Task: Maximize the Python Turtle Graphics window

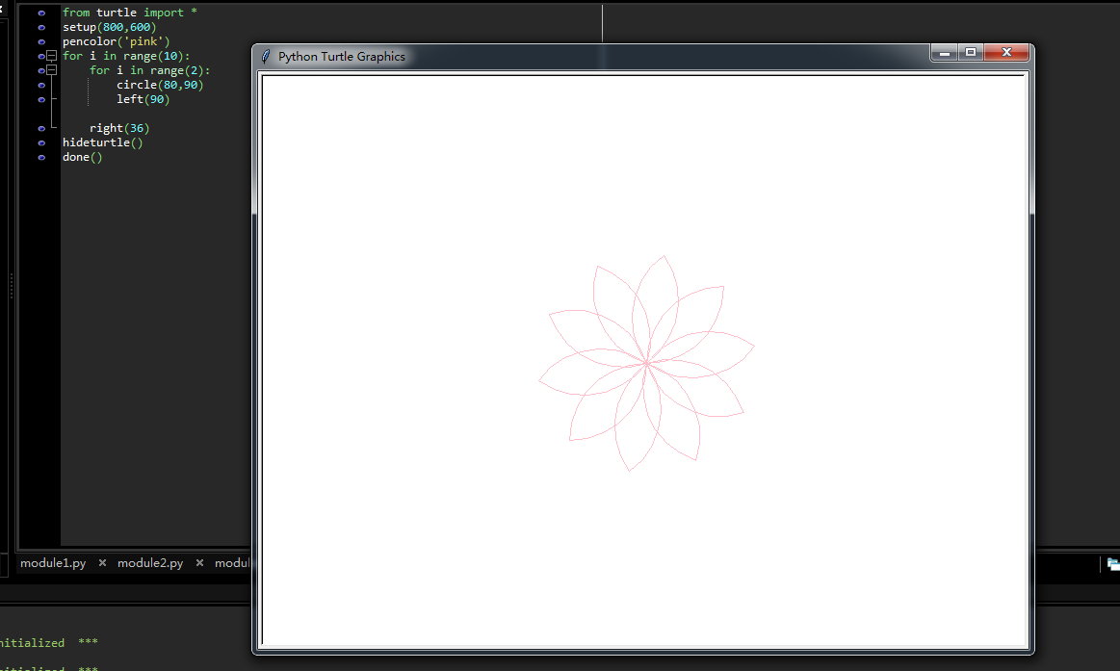Action: click(x=971, y=53)
